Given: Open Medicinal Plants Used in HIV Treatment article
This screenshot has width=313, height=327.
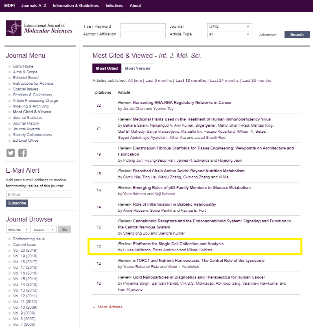Looking at the screenshot, I should point(202,119).
